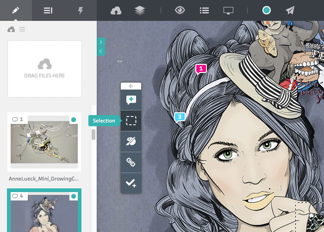Click the paper plane send icon
Viewport: 324px width, 232px height.
tap(290, 10)
